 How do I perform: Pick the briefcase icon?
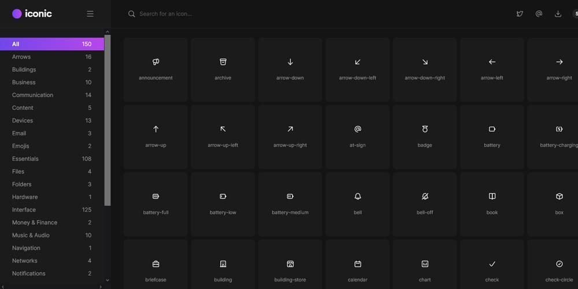pyautogui.click(x=155, y=265)
